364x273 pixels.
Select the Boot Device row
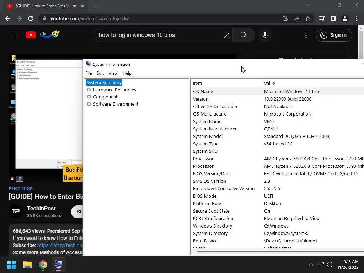277,241
